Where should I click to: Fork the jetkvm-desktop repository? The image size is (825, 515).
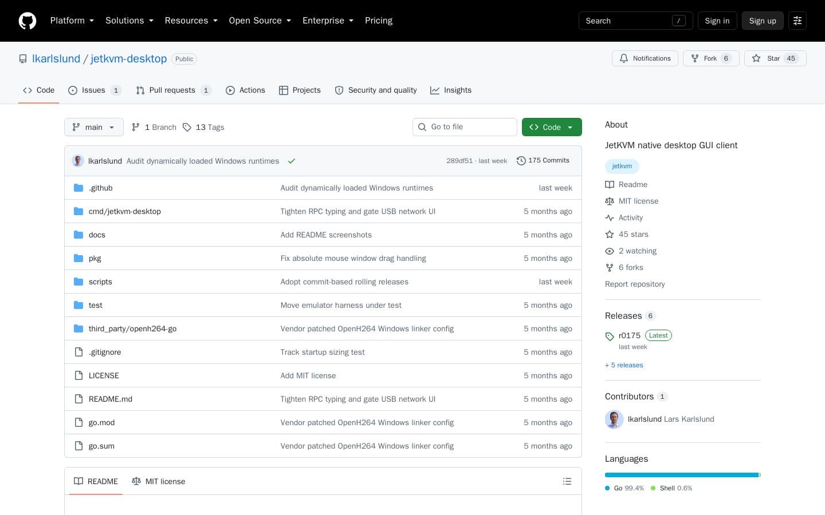pos(711,58)
